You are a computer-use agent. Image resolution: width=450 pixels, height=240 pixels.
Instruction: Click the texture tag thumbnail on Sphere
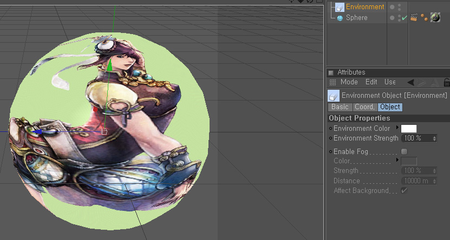(435, 18)
